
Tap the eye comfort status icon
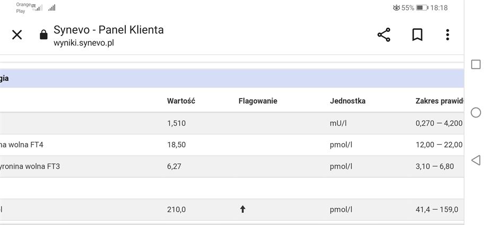(396, 8)
